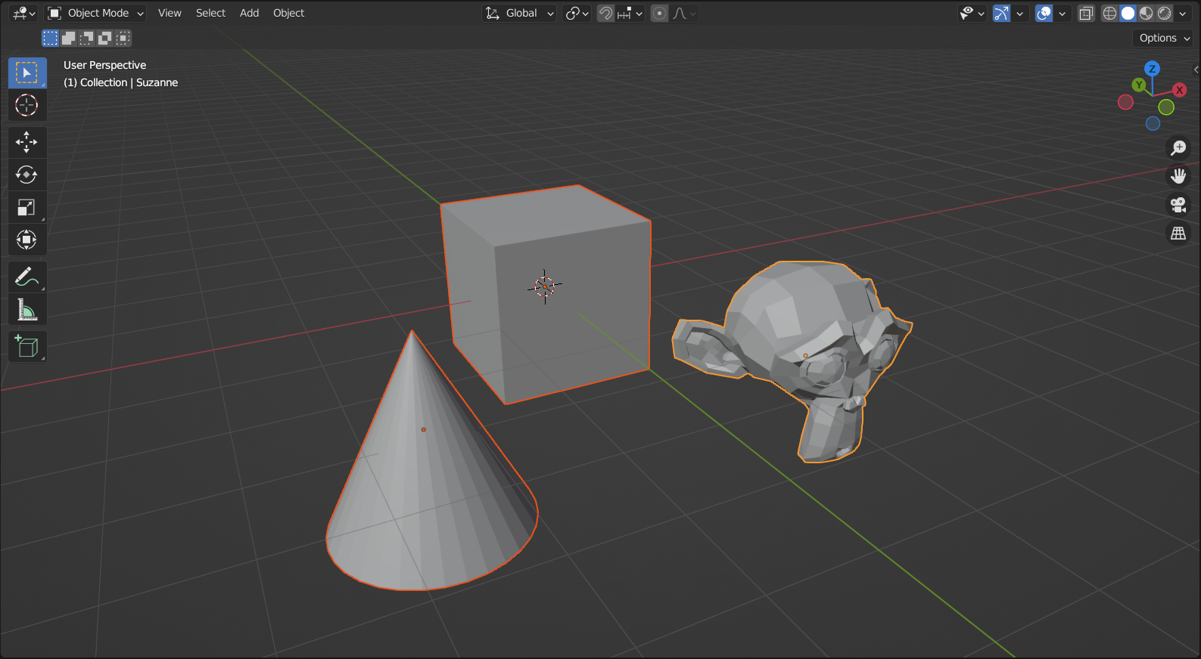
Task: Activate the Add Cube tool
Action: point(27,347)
